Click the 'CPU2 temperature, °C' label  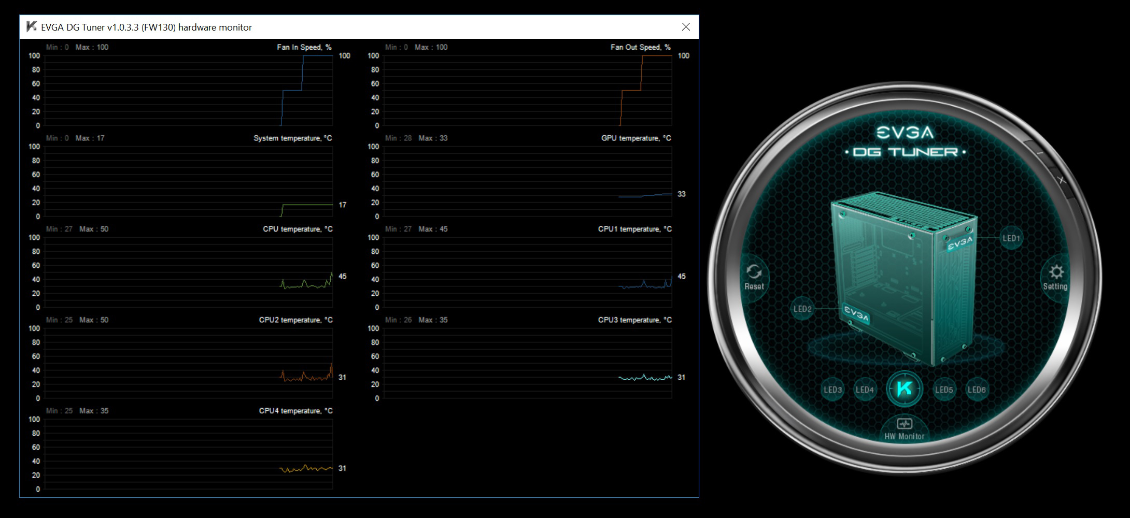tap(296, 320)
